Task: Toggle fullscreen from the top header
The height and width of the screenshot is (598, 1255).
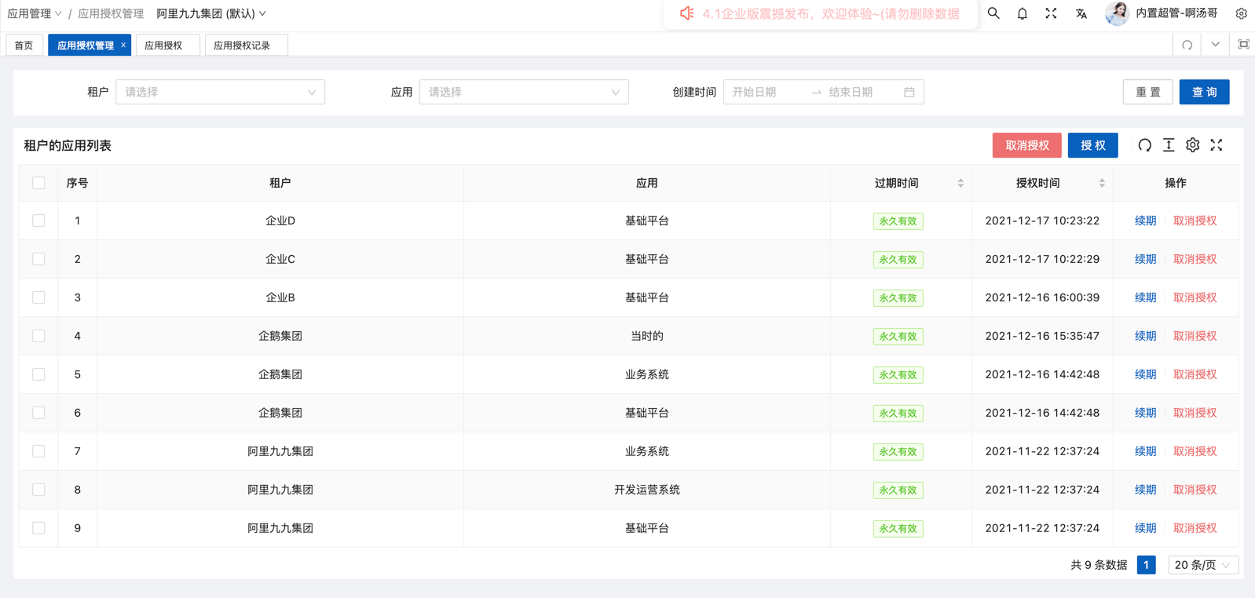Action: coord(1051,13)
